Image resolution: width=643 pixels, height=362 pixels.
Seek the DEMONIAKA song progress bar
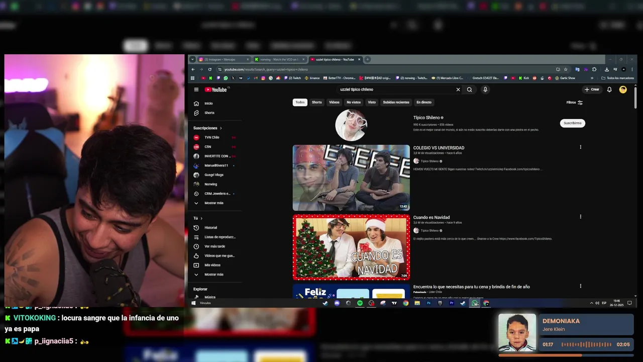tap(566, 355)
